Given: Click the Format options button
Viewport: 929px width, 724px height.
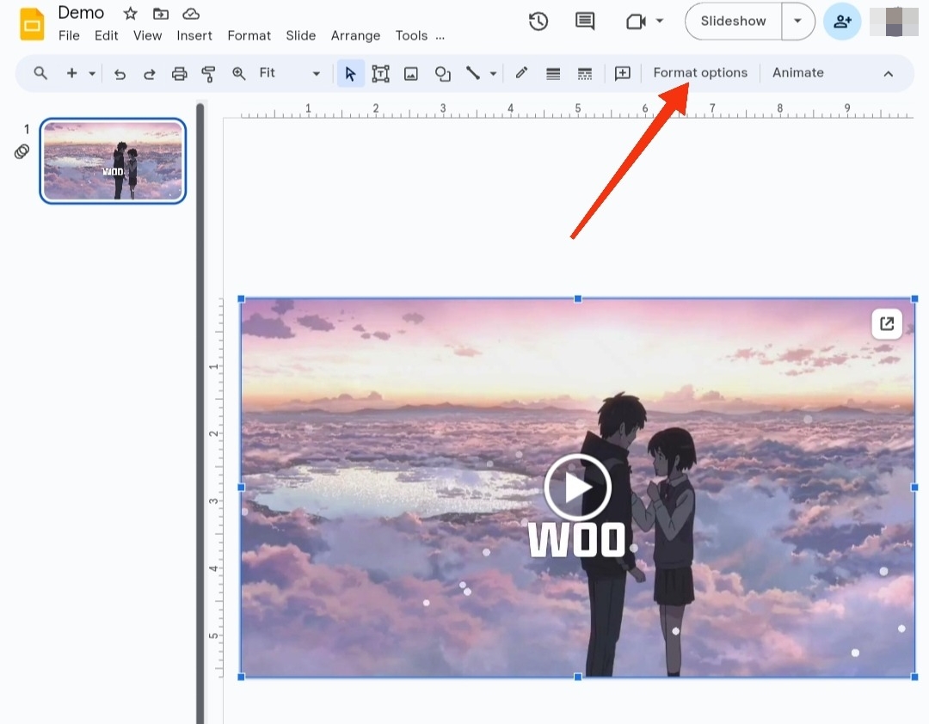Looking at the screenshot, I should point(700,72).
